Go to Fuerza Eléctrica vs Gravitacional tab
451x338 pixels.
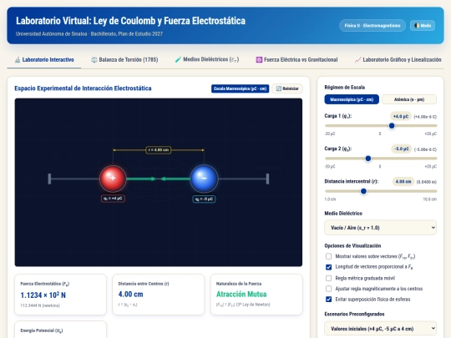296,60
